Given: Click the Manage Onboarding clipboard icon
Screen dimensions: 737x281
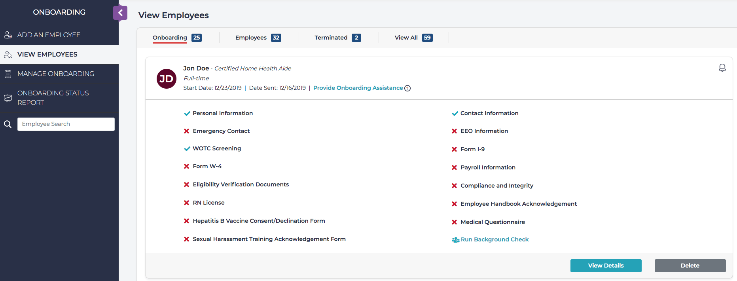Looking at the screenshot, I should point(8,74).
